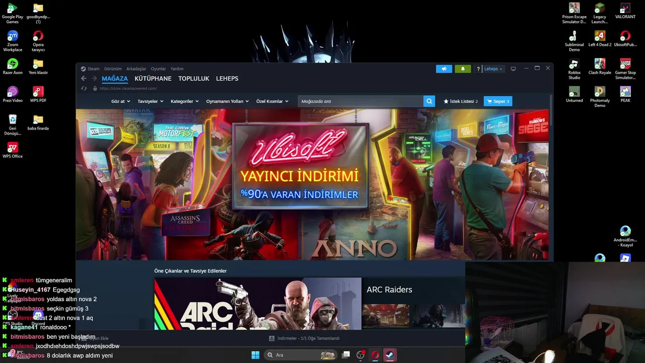This screenshot has width=645, height=363.
Task: Switch to the MAĞAZA tab
Action: pos(115,79)
